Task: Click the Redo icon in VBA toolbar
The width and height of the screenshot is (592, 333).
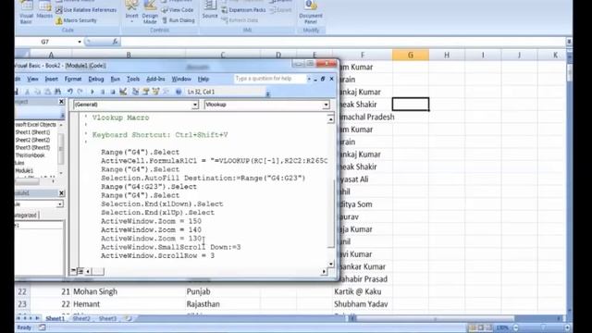Action: [x=80, y=92]
